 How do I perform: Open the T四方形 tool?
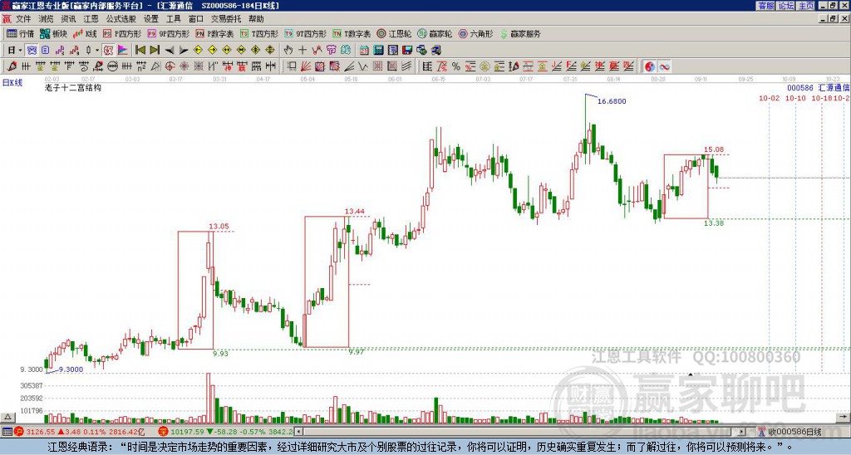(259, 33)
